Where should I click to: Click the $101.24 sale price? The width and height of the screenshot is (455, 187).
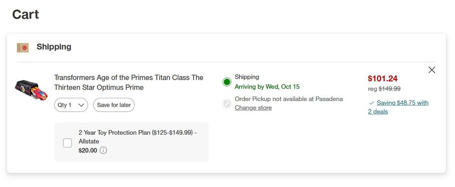383,78
